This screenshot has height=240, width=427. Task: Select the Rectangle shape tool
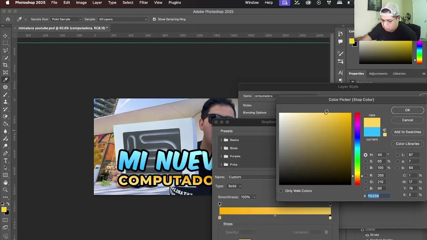5,175
